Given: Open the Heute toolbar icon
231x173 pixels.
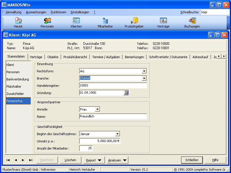Looking at the screenshot, I should [18, 23].
